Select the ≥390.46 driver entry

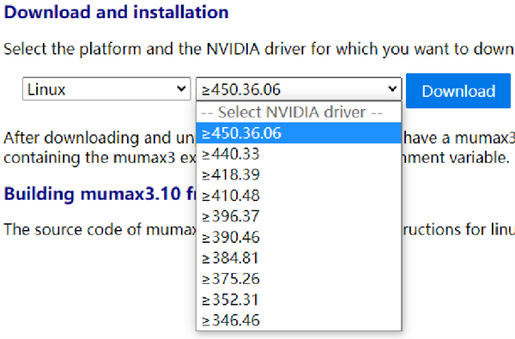(299, 237)
